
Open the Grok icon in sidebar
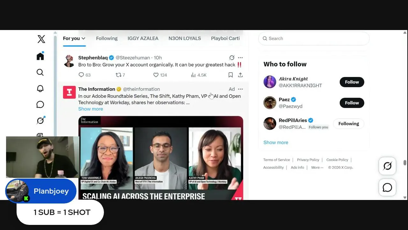(40, 120)
